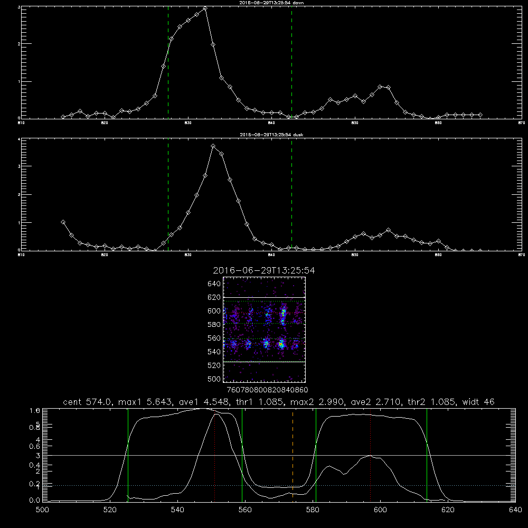Click the large timestamp title above the color image
Viewport: 528px width, 528px height.
pyautogui.click(x=264, y=271)
